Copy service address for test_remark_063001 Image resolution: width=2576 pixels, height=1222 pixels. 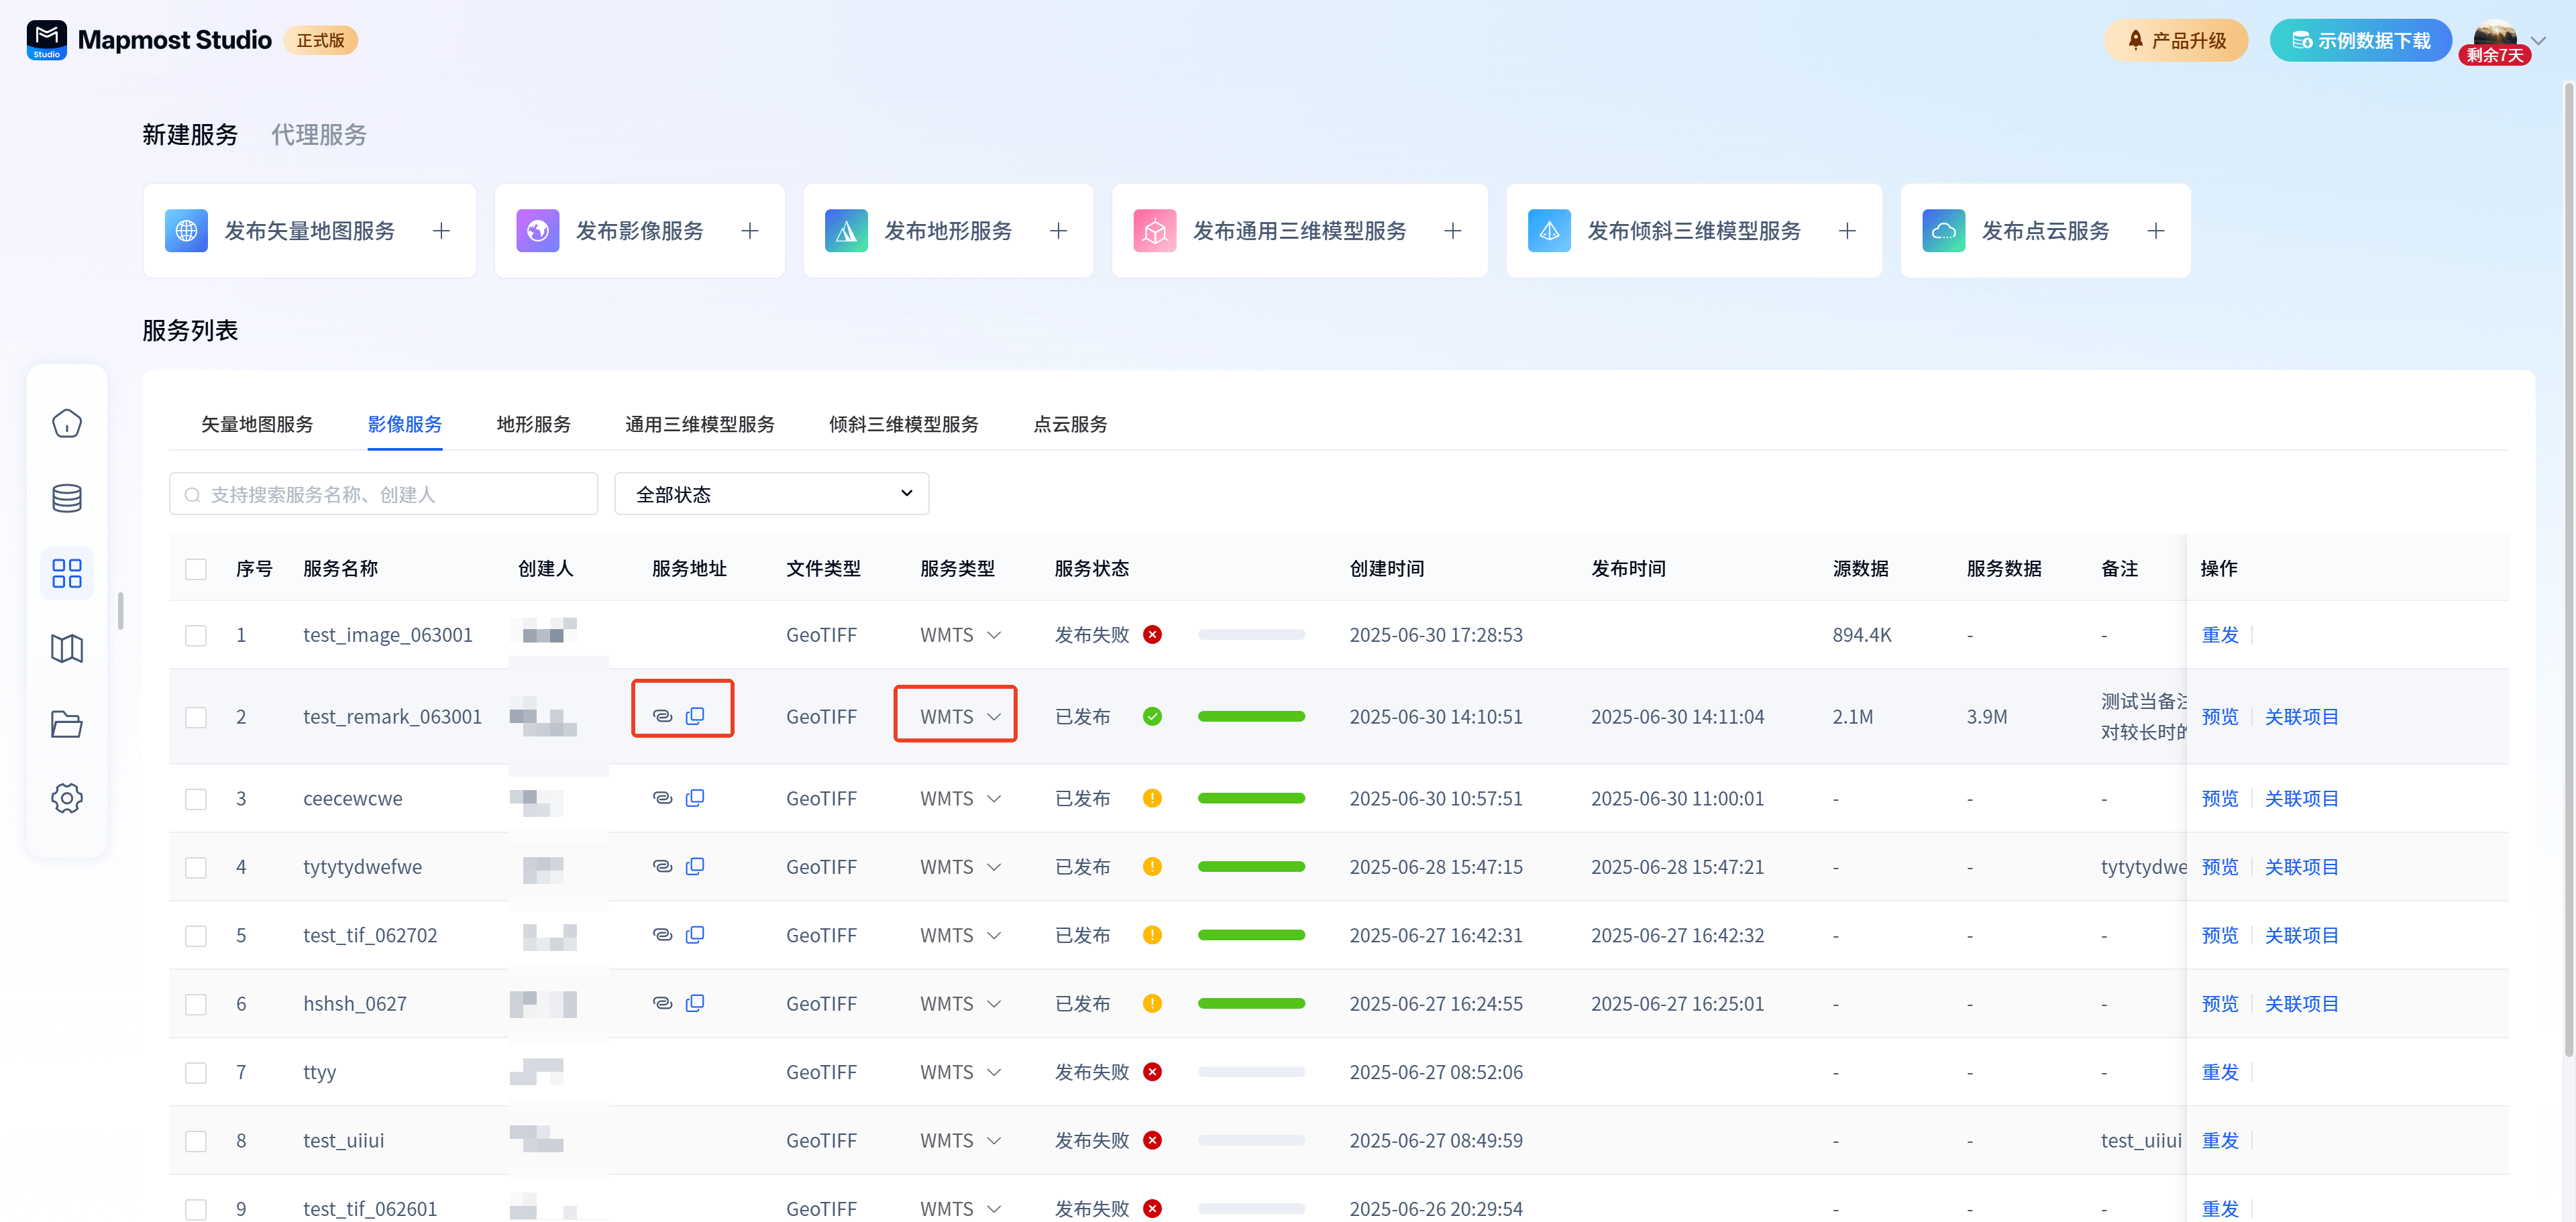click(x=695, y=716)
